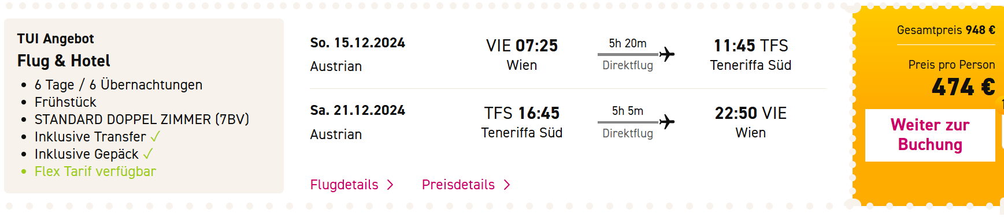Click the chevron arrow next to Preisdetails
This screenshot has width=1004, height=217.
[x=507, y=185]
